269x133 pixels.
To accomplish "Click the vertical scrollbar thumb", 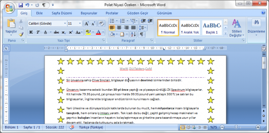I will point(264,63).
